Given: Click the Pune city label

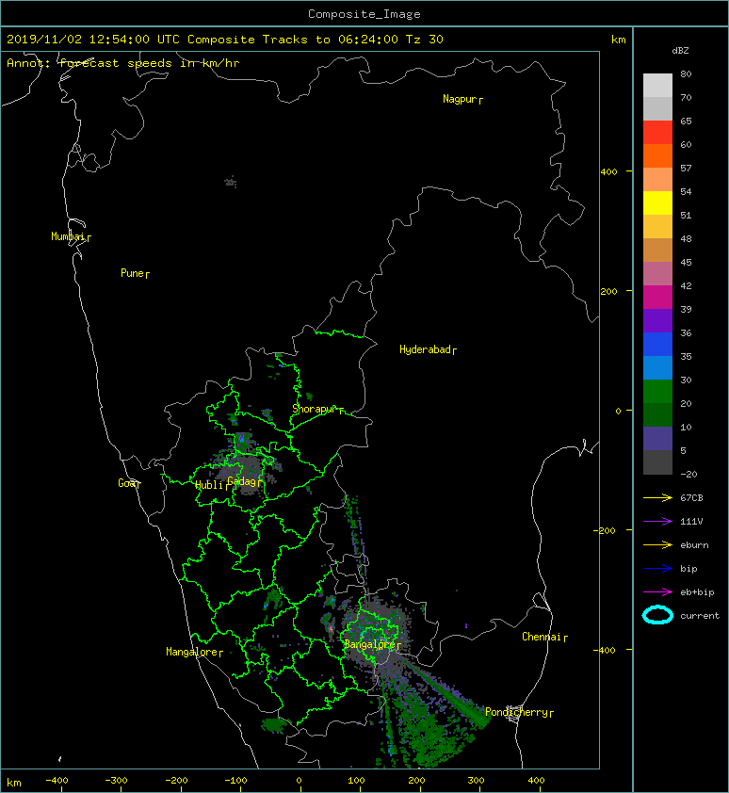Looking at the screenshot, I should (x=135, y=274).
